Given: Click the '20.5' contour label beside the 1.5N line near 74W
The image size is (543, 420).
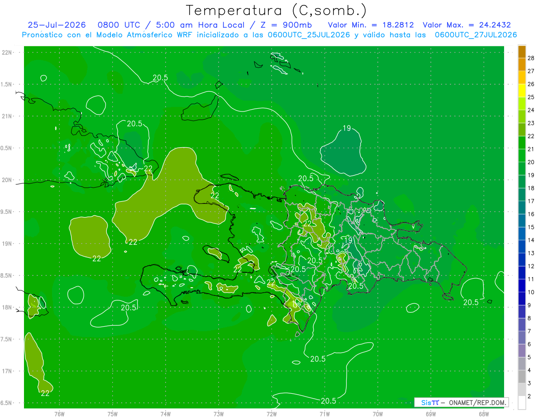Looking at the screenshot, I should pyautogui.click(x=160, y=77).
